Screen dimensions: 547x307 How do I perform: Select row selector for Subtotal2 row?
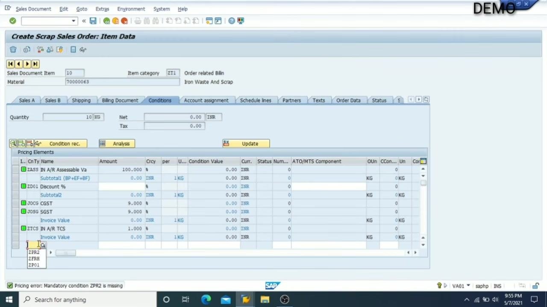(x=16, y=195)
